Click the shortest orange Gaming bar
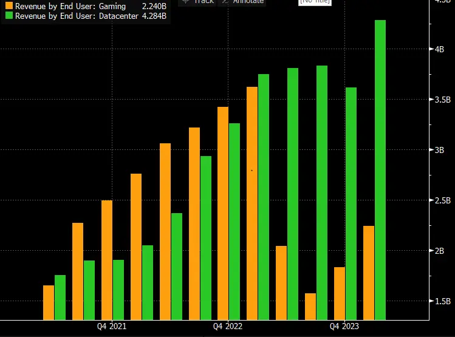Image resolution: width=455 pixels, height=337 pixels. [310, 306]
